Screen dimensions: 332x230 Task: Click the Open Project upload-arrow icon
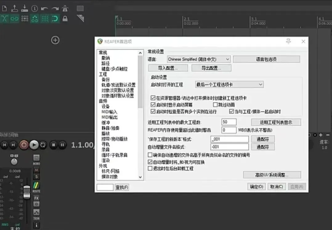pos(14,8)
